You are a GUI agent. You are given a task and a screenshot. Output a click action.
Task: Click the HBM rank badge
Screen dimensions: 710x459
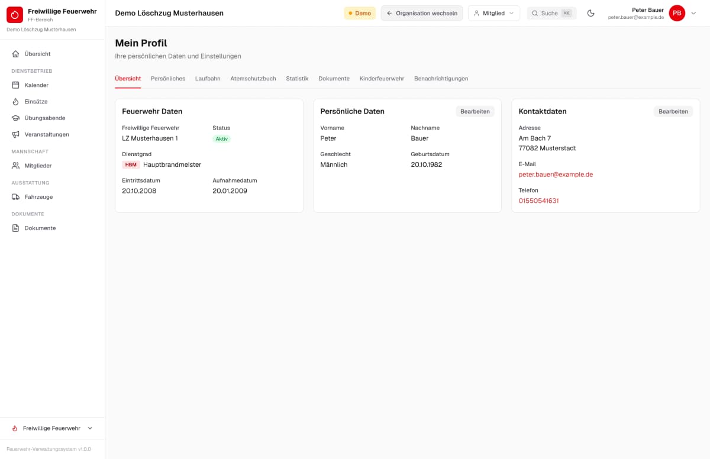(x=131, y=164)
